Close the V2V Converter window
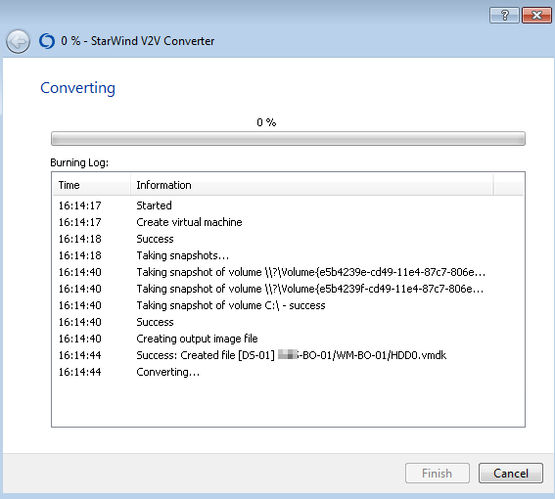Screen dimensions: 555x499 tap(536, 16)
